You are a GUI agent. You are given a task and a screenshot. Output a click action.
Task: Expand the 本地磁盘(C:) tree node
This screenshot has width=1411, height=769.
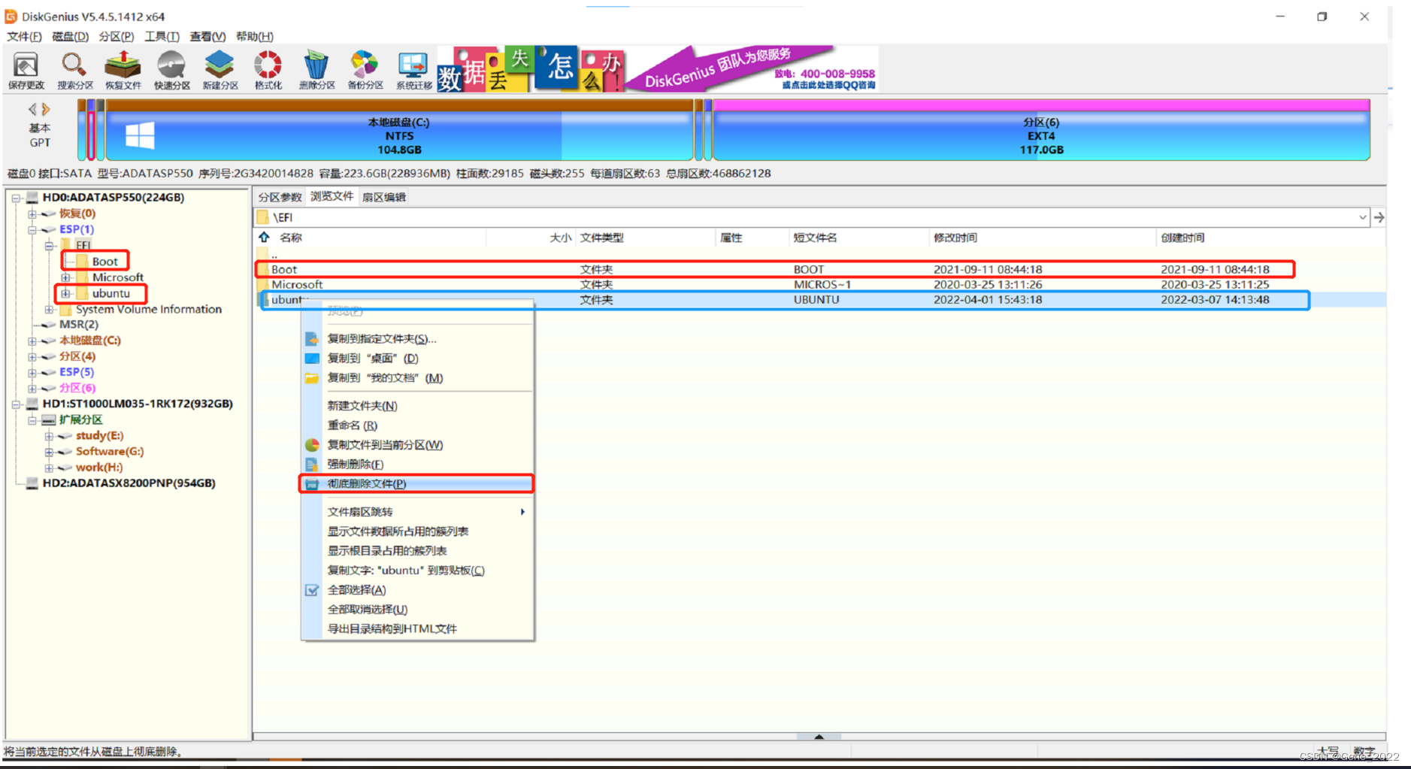(32, 341)
